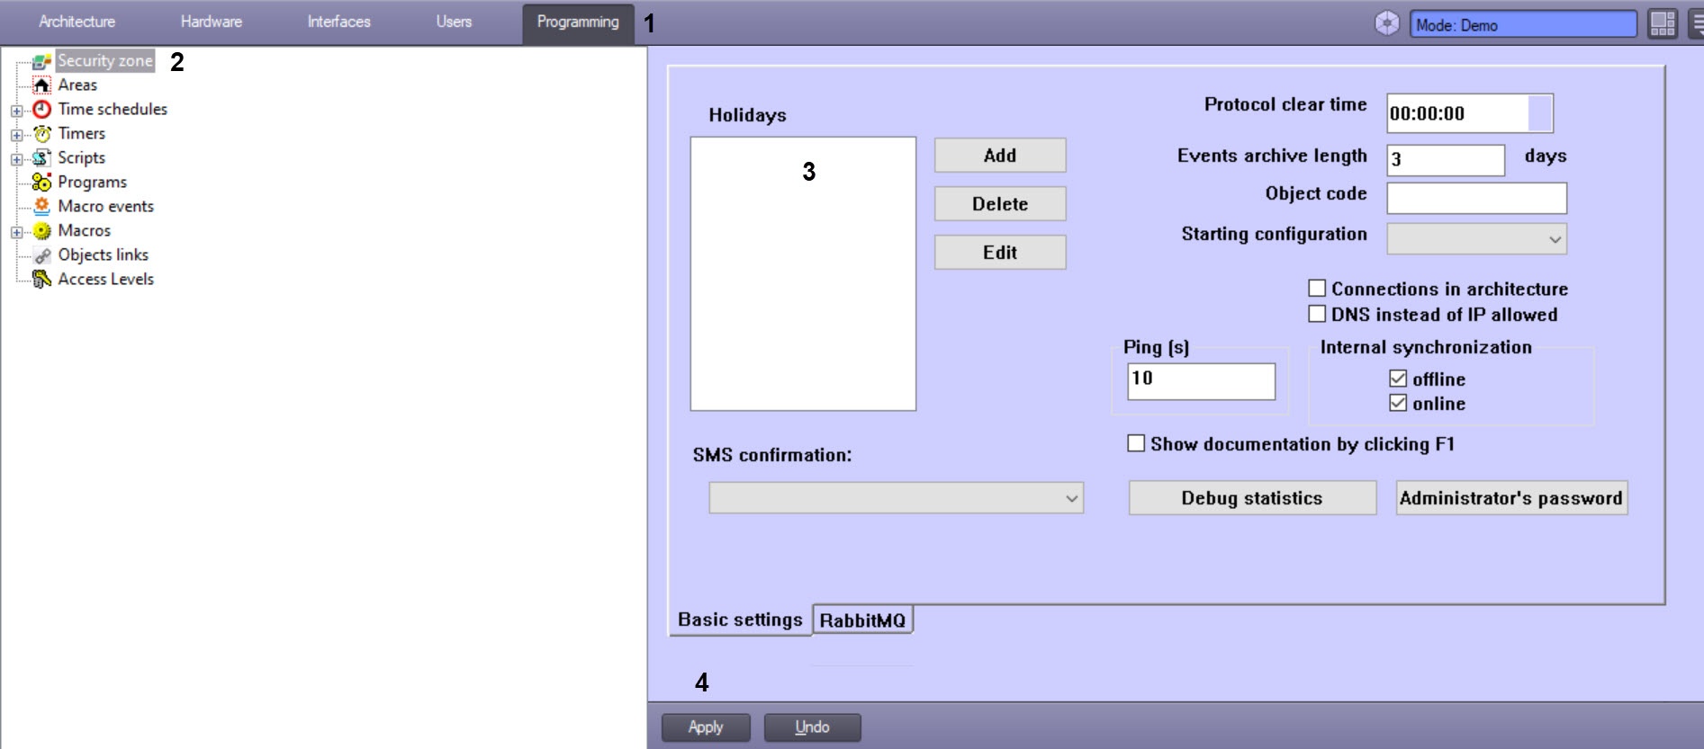
Task: Click inside the Holidays list box
Action: [803, 274]
